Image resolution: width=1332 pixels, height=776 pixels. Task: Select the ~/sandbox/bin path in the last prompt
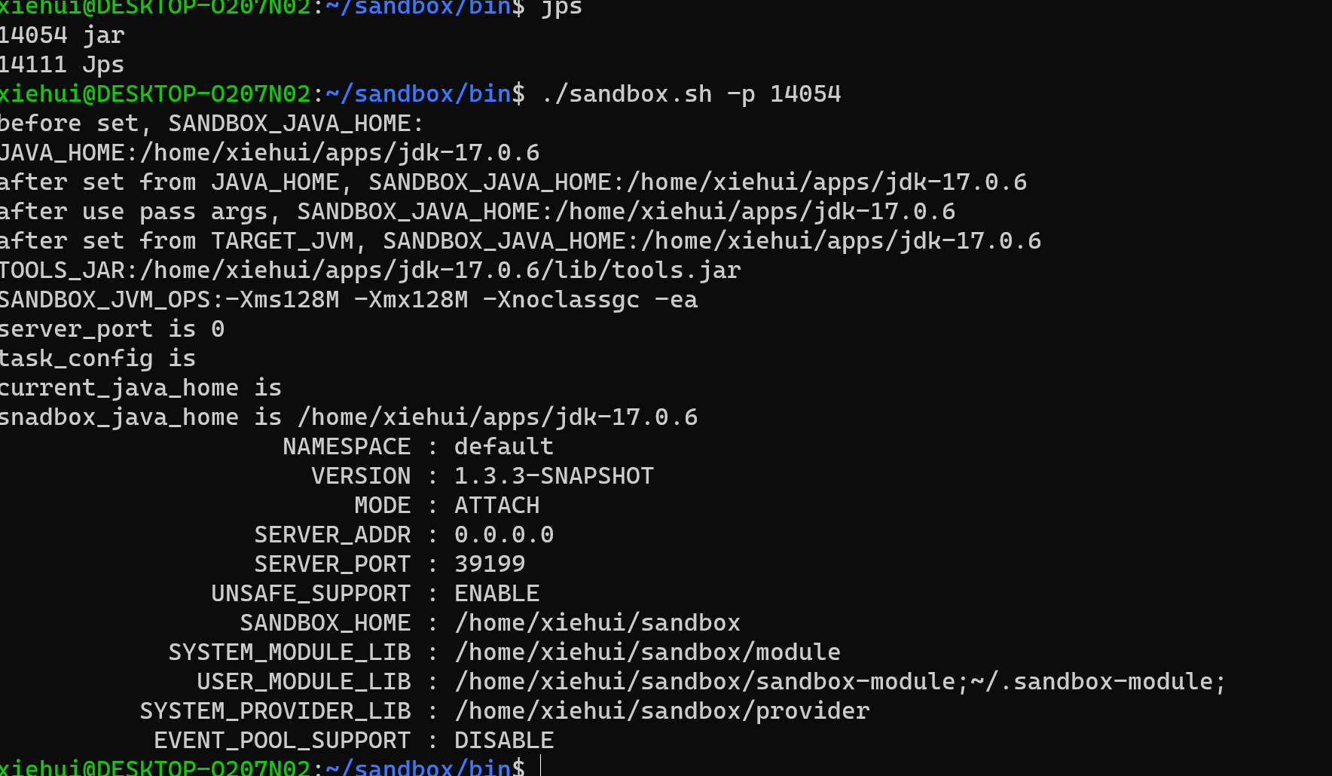(417, 767)
